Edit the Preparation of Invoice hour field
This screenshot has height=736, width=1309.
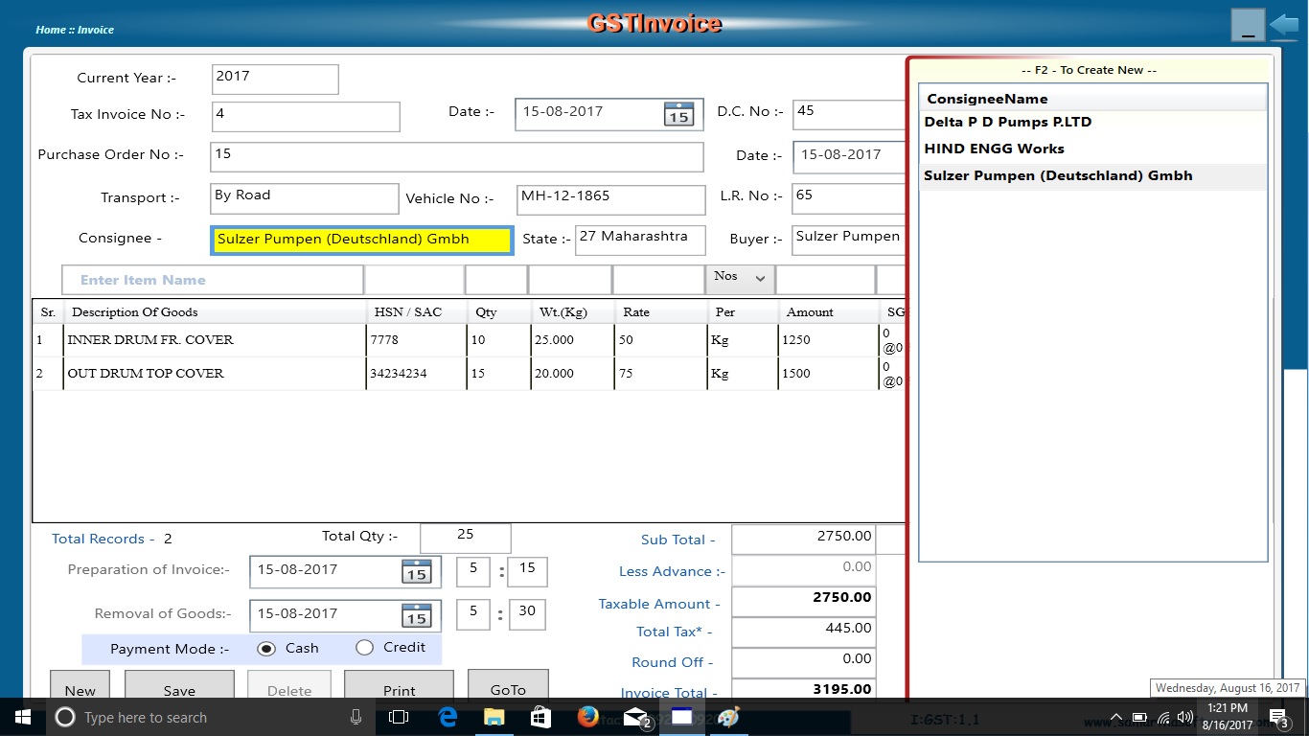pyautogui.click(x=472, y=571)
